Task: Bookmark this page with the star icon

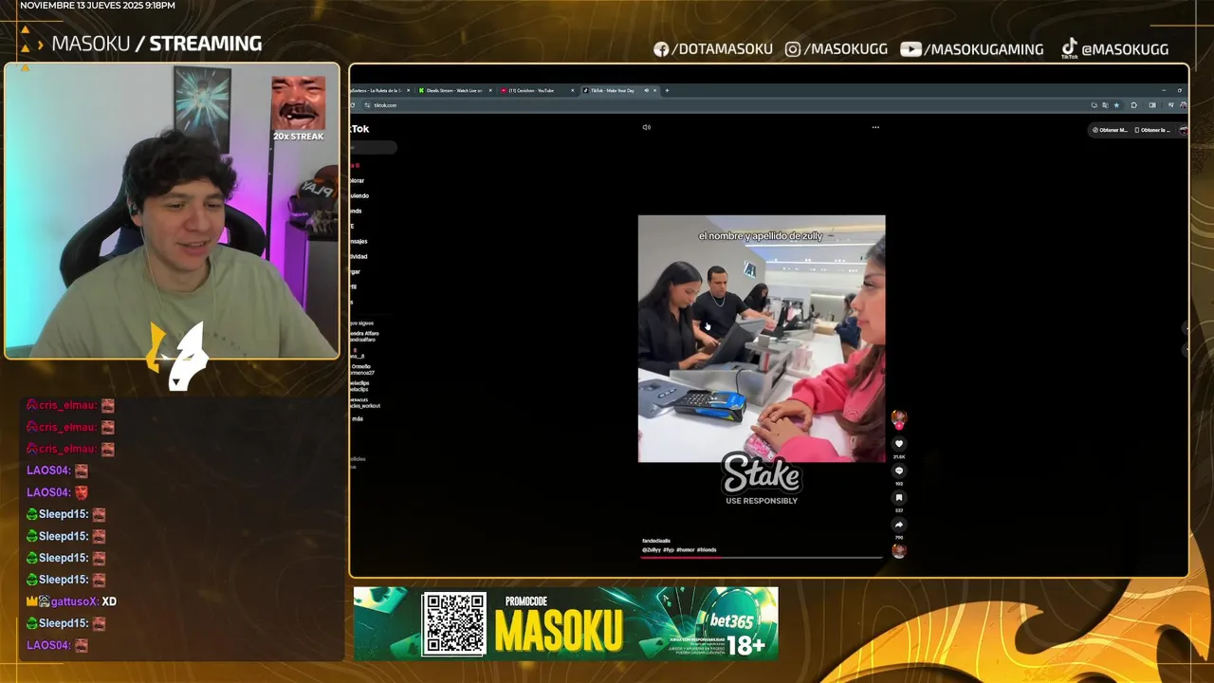Action: (x=1116, y=105)
